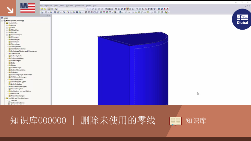Viewport: 251px width, 141px height.
Task: Click the white arrow icon on orange tile
Action: tap(10, 10)
